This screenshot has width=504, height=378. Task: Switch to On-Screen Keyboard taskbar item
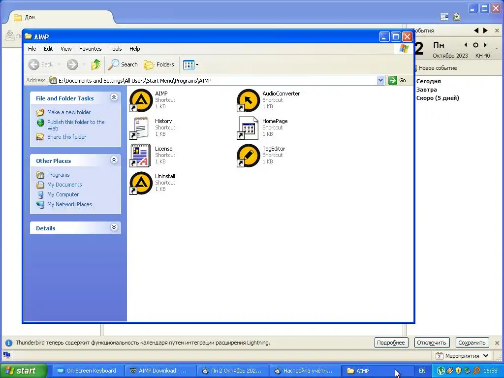pos(88,371)
